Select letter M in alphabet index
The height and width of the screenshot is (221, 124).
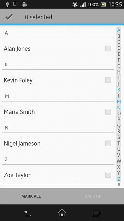119,102
